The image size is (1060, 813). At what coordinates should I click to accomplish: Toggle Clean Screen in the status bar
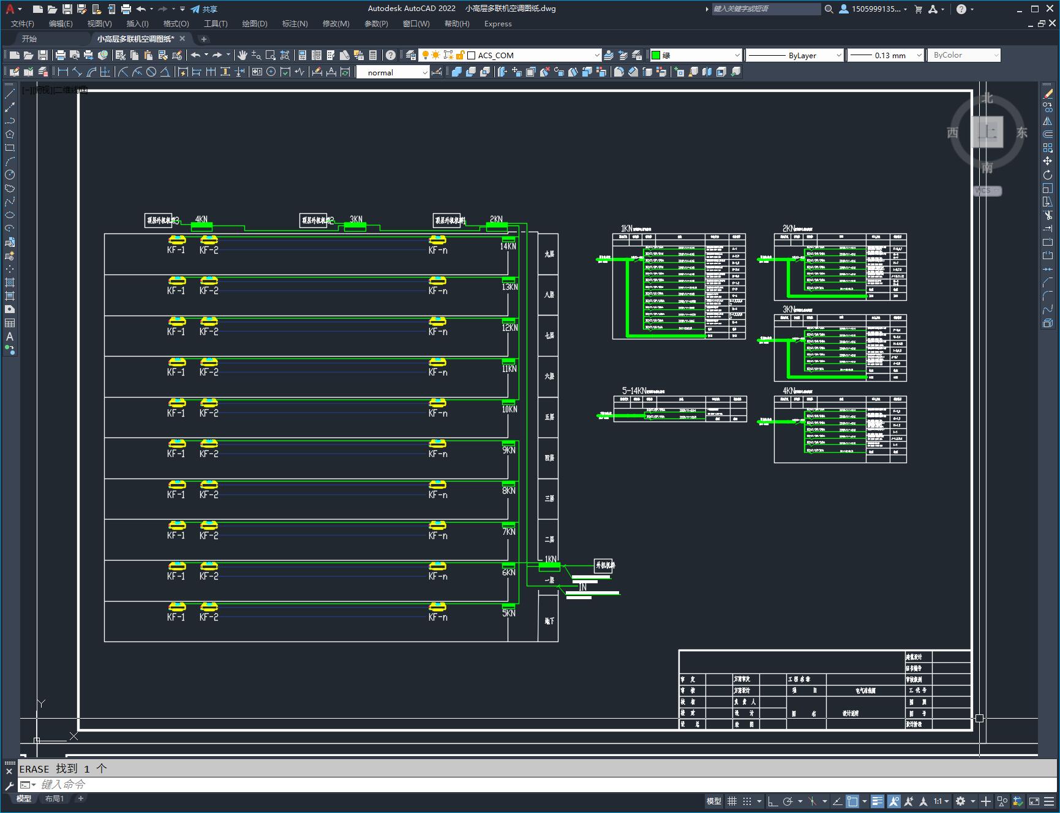point(1034,801)
